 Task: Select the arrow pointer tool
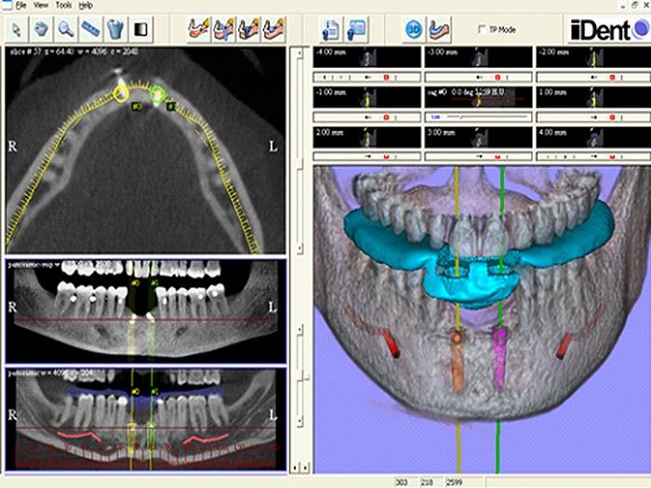[x=16, y=29]
